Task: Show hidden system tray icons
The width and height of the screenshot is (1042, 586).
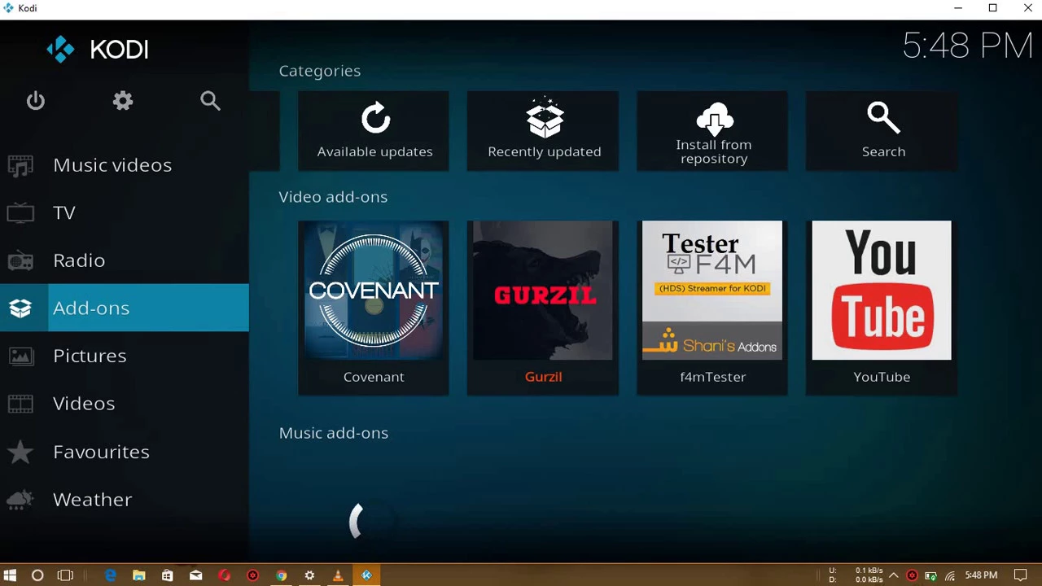Action: click(893, 575)
